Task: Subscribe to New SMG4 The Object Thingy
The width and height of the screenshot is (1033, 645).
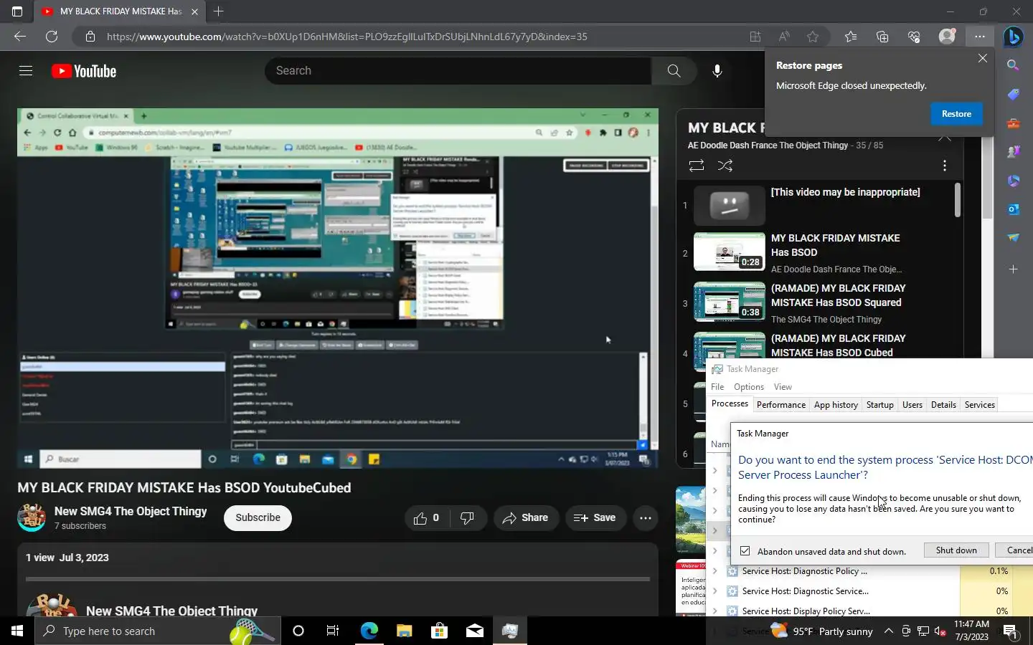Action: [x=258, y=517]
